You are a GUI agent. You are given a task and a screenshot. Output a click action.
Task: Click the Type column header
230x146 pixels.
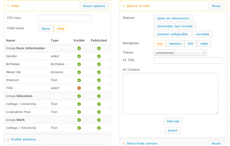click(x=54, y=41)
